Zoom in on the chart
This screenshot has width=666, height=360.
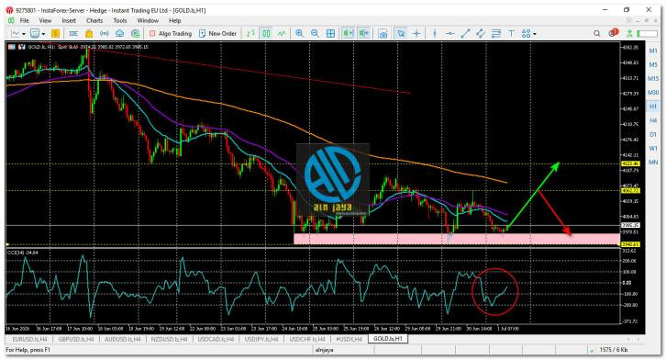coord(299,33)
